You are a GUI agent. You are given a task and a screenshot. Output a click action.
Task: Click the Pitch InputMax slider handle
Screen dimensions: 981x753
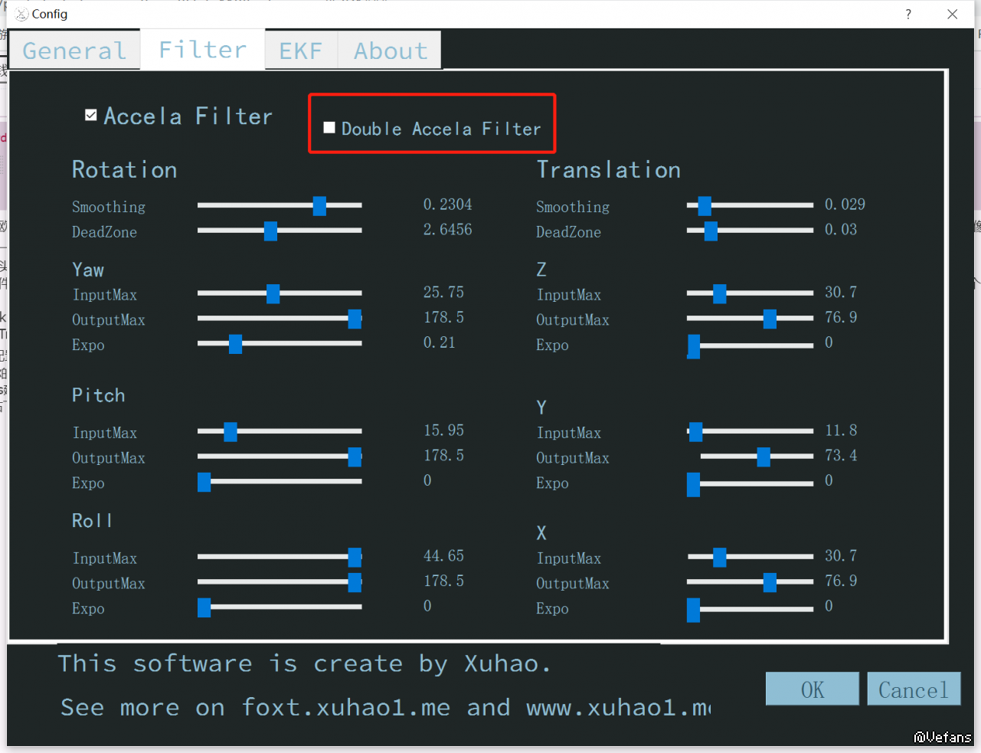coord(230,431)
